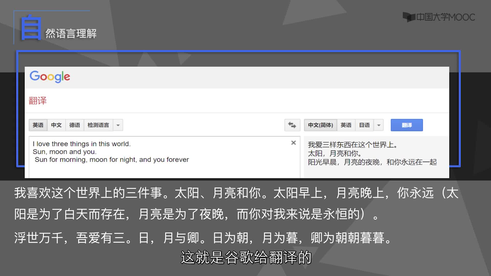Choose 检测语言 for the source
Image resolution: width=491 pixels, height=276 pixels.
point(98,125)
